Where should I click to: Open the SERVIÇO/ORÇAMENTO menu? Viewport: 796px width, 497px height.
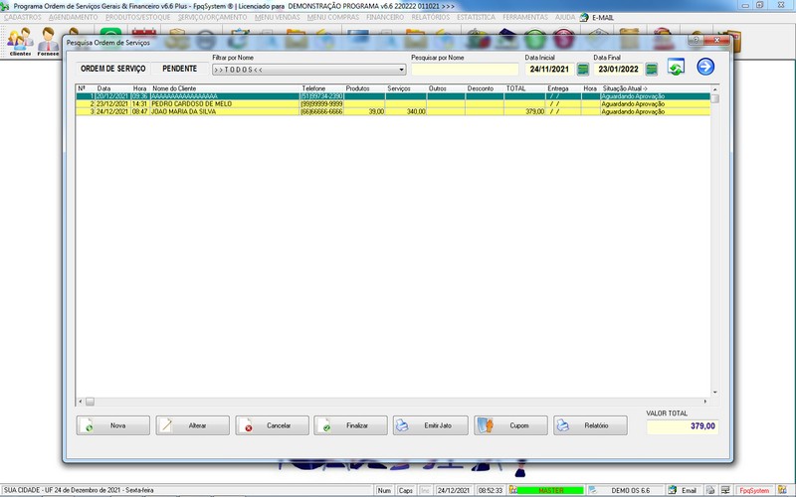pos(212,17)
